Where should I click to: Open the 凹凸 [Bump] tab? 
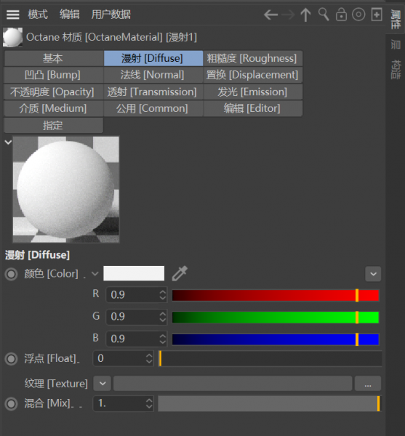click(53, 75)
